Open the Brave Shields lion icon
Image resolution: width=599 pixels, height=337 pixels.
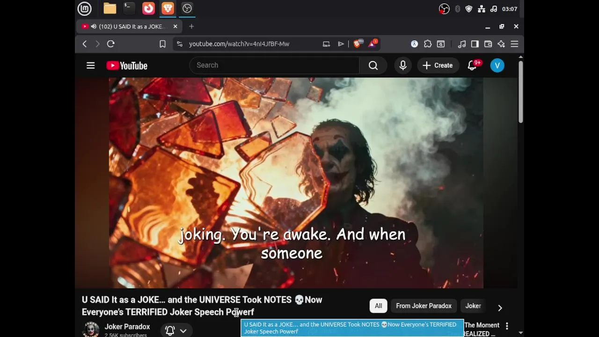pos(358,44)
